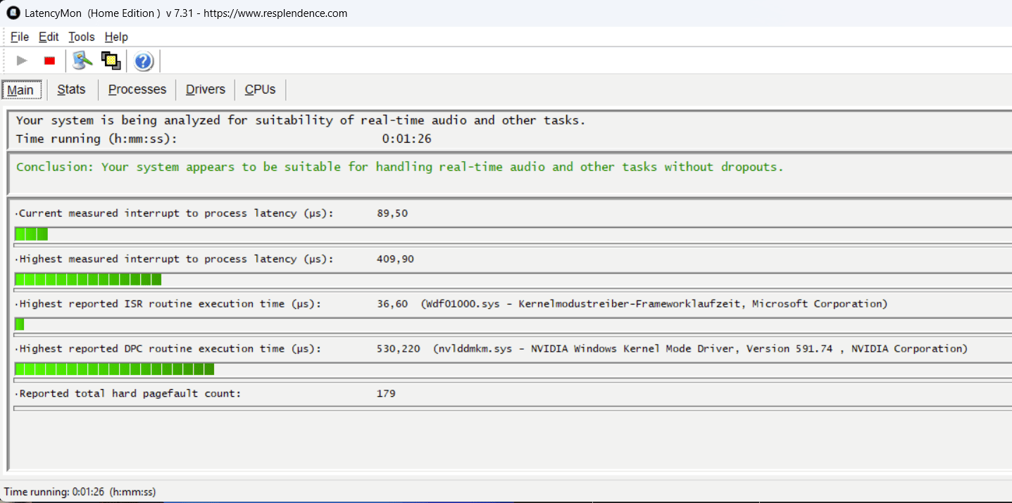Click the nvlddmkm.sys driver description text
Viewport: 1012px width, 503px height.
700,349
